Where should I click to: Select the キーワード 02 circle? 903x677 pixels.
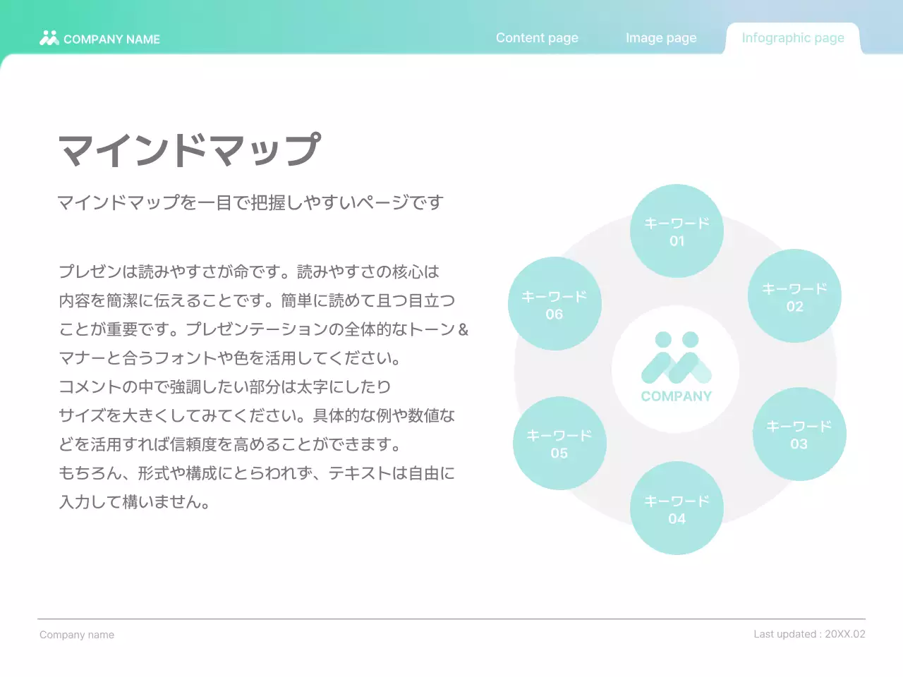click(794, 296)
